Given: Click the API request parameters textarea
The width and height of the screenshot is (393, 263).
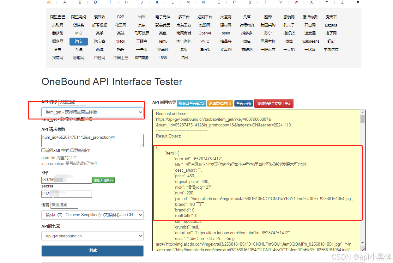Looking at the screenshot, I should pos(92,140).
